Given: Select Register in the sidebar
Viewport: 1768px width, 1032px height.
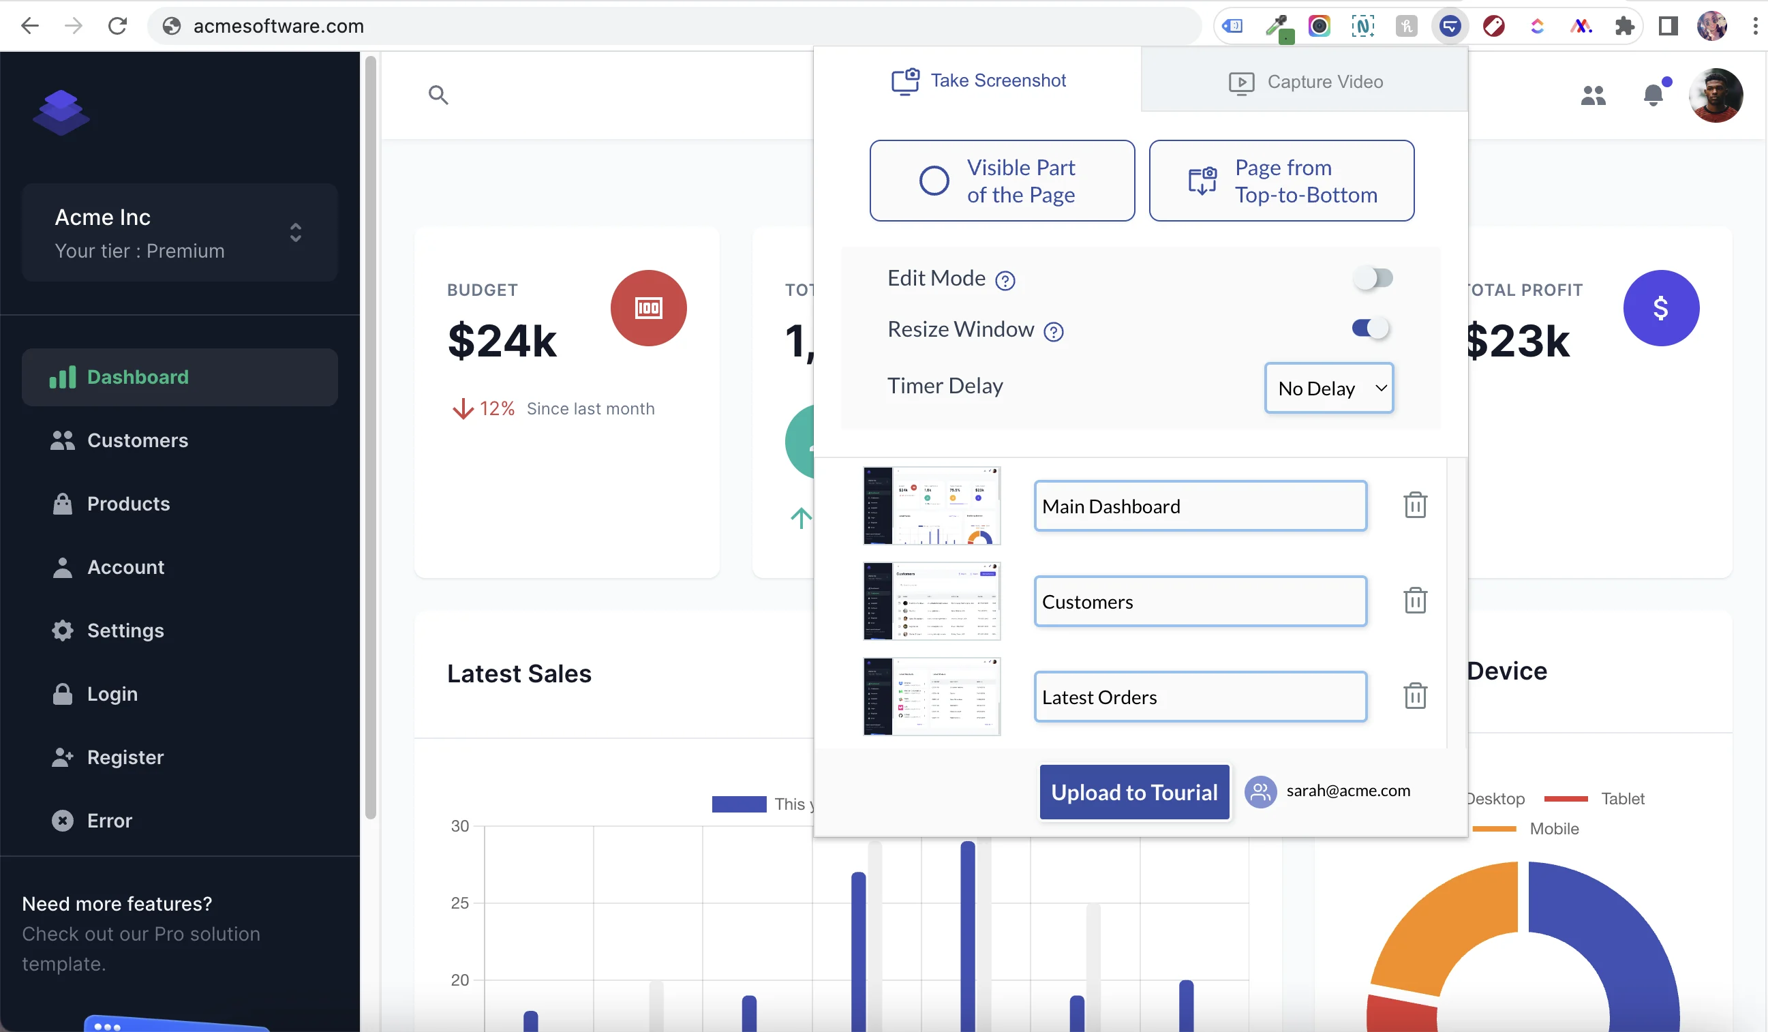Looking at the screenshot, I should [x=180, y=757].
